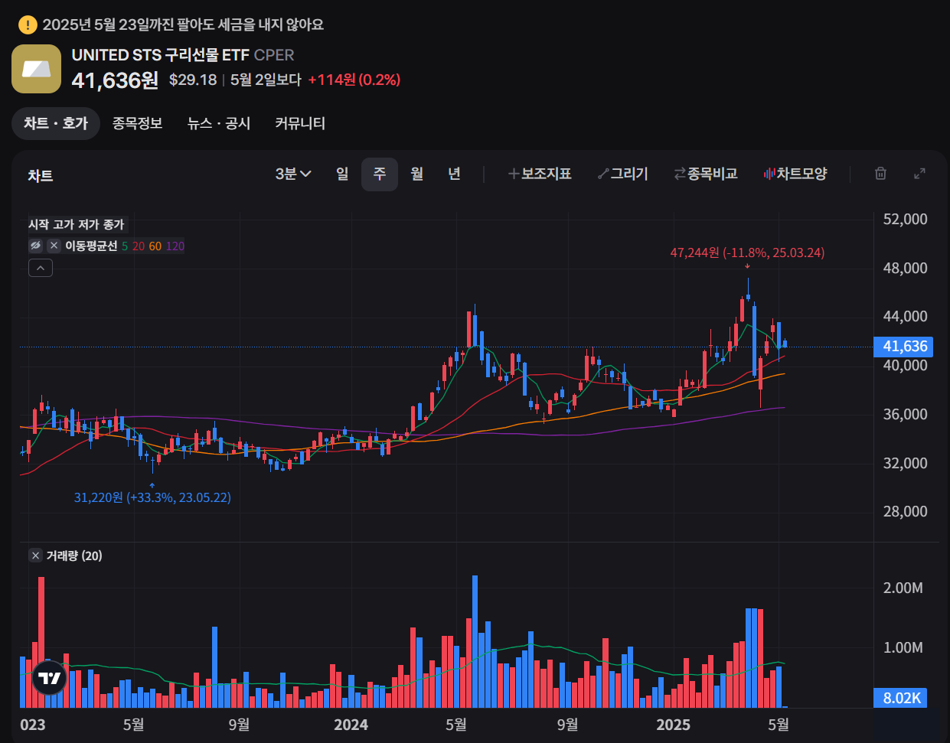Click the yellow warning notice icon

pos(28,25)
